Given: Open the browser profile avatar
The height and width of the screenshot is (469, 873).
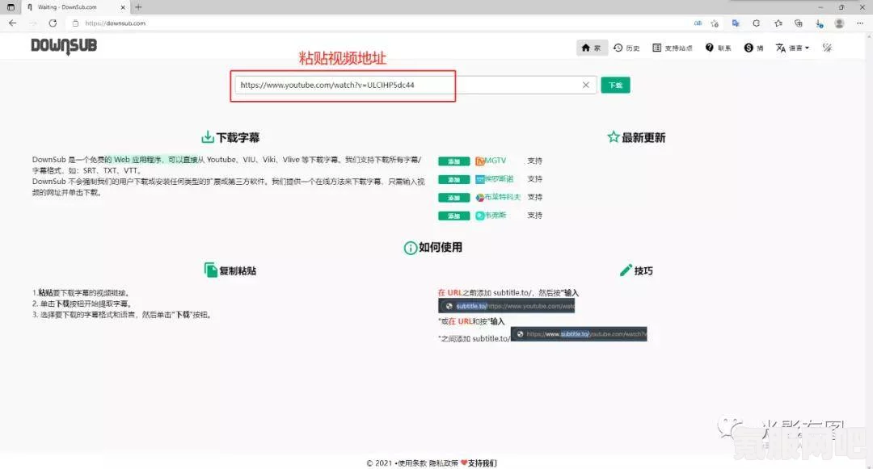Looking at the screenshot, I should [839, 23].
